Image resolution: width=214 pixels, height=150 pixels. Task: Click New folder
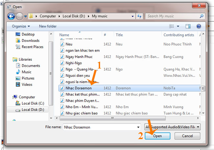pos(48,26)
